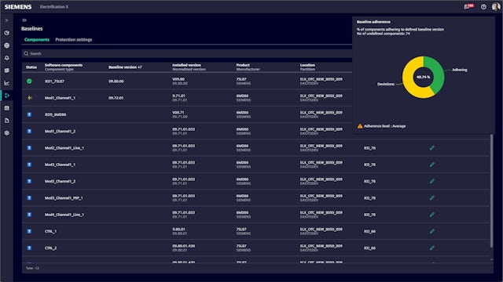Select the CTRL_2 component name
The width and height of the screenshot is (503, 282).
[50, 248]
